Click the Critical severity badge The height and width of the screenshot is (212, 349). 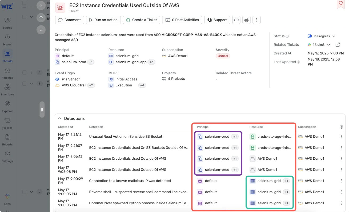click(x=223, y=56)
